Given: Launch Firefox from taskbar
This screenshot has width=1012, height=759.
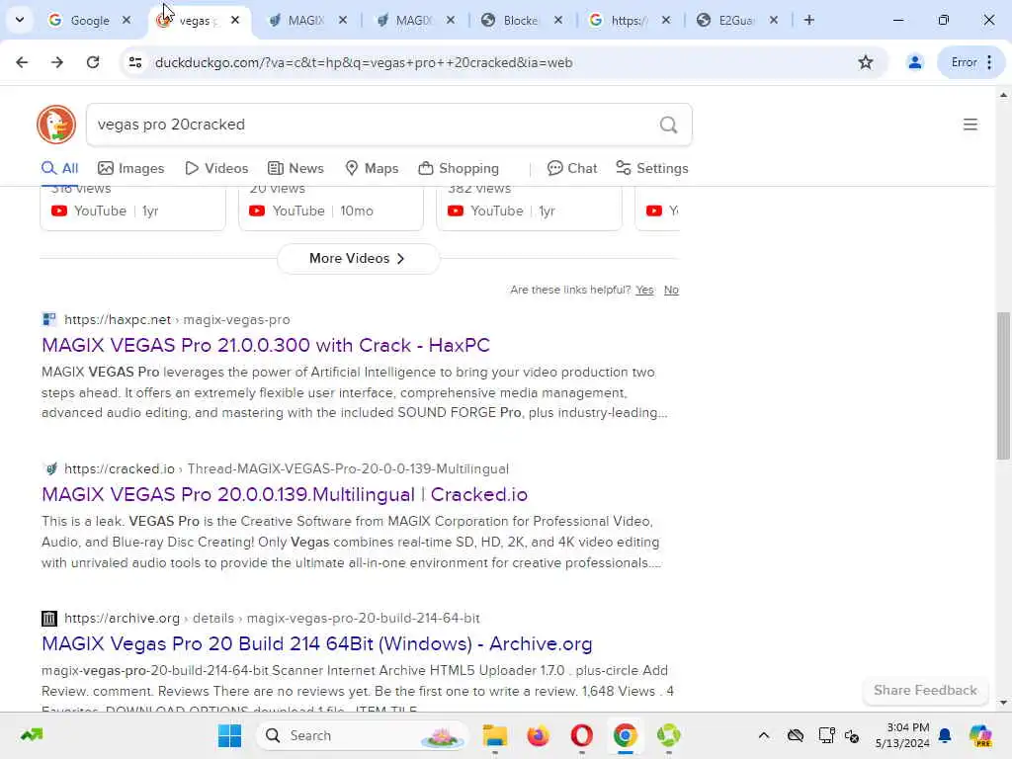Looking at the screenshot, I should (x=539, y=735).
